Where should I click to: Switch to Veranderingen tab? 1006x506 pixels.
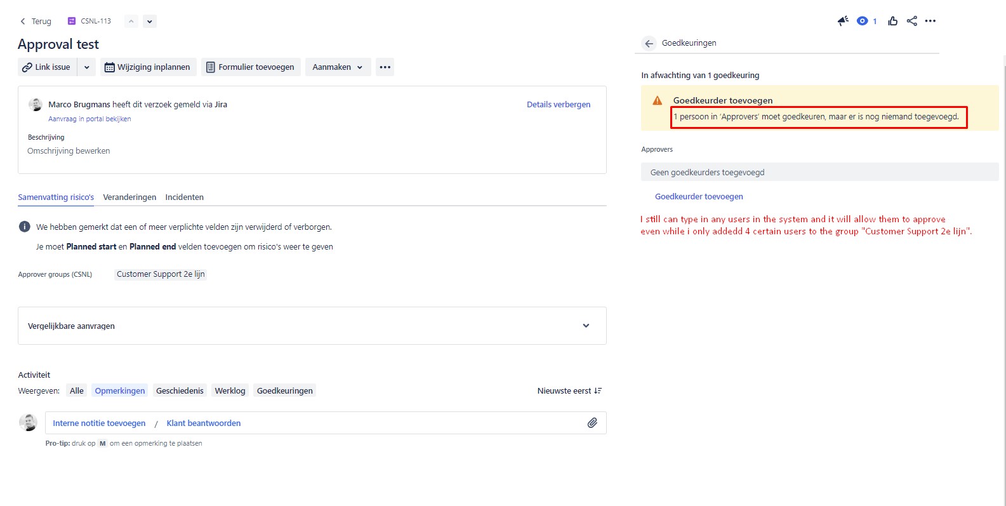[129, 197]
